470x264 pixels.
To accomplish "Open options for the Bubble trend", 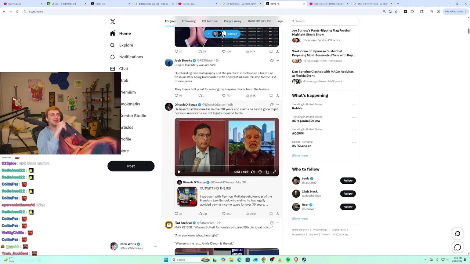I will click(x=354, y=105).
